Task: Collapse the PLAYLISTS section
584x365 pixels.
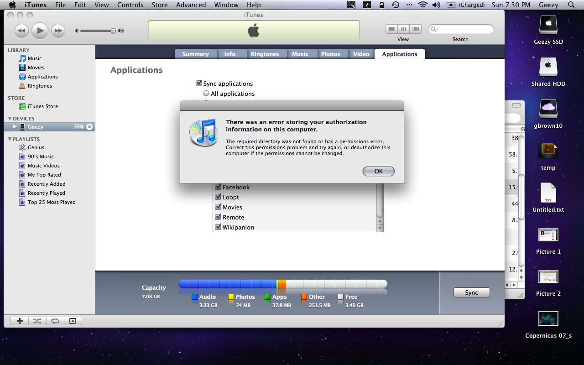Action: 10,139
